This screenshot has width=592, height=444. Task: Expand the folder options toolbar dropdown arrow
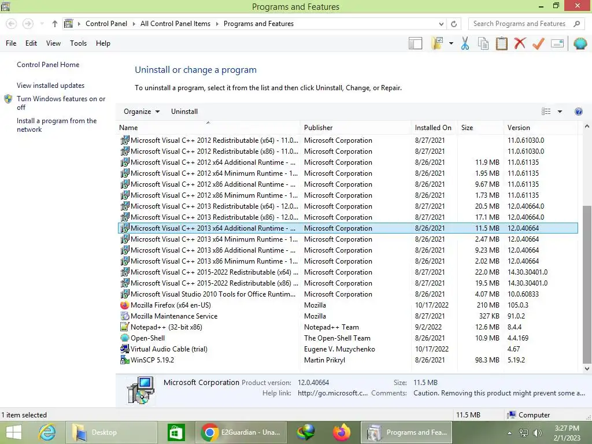[x=451, y=43]
